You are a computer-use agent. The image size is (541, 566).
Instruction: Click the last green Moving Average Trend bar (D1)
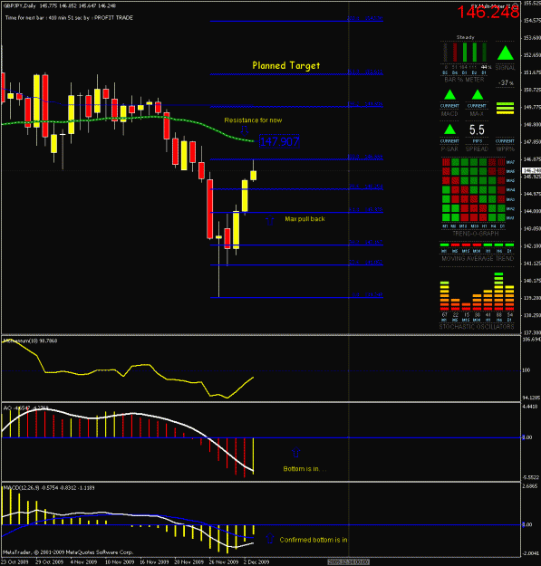(509, 245)
